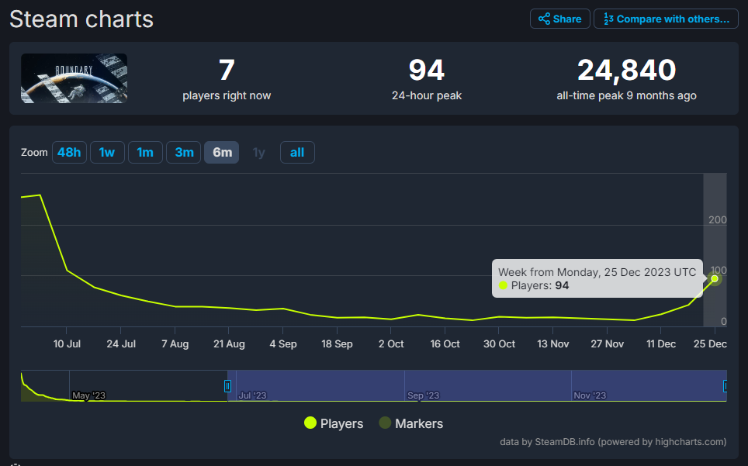Click the 2 Oct axis label

[391, 344]
